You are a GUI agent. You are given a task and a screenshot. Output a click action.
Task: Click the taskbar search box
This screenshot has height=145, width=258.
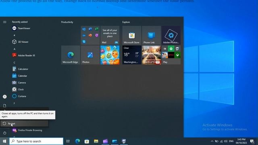[x=36, y=141]
